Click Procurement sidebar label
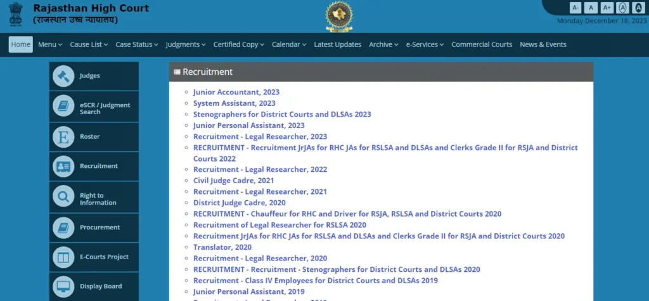649x301 pixels. pyautogui.click(x=100, y=227)
